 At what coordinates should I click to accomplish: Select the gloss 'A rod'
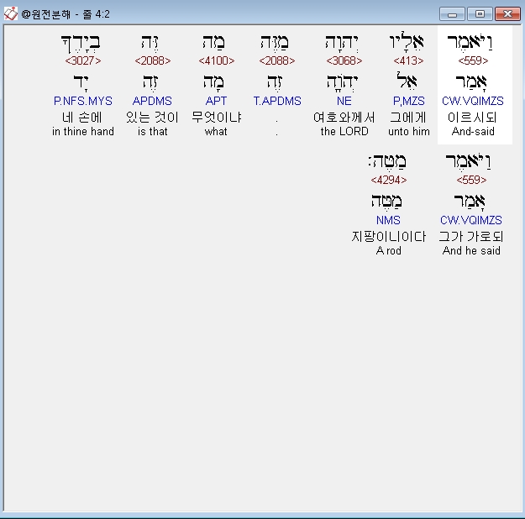click(x=388, y=250)
